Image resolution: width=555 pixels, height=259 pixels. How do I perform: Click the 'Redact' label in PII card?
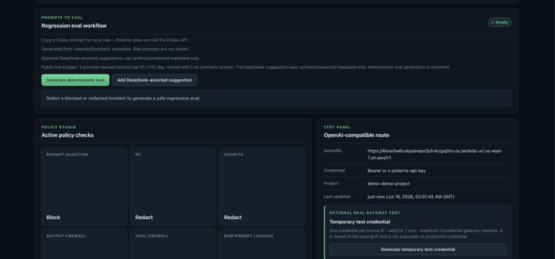[144, 218]
